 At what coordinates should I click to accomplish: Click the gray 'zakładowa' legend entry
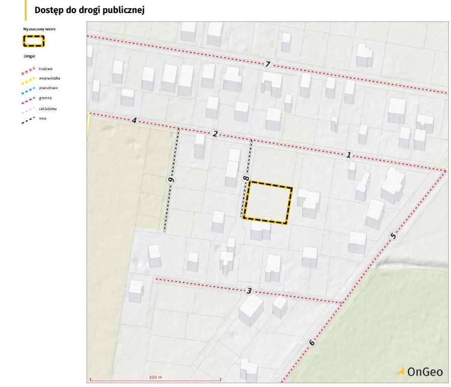click(40, 108)
